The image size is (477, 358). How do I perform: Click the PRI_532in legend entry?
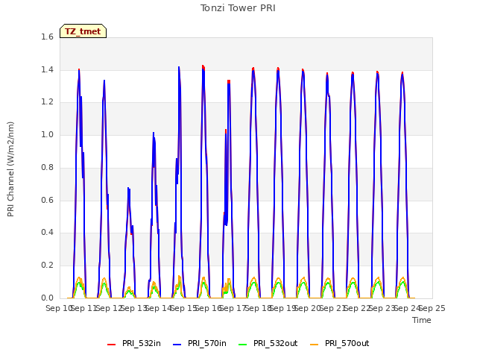[134, 343]
